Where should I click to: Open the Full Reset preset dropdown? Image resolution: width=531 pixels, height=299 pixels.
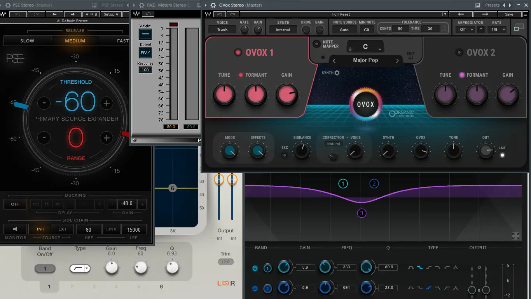(445, 14)
